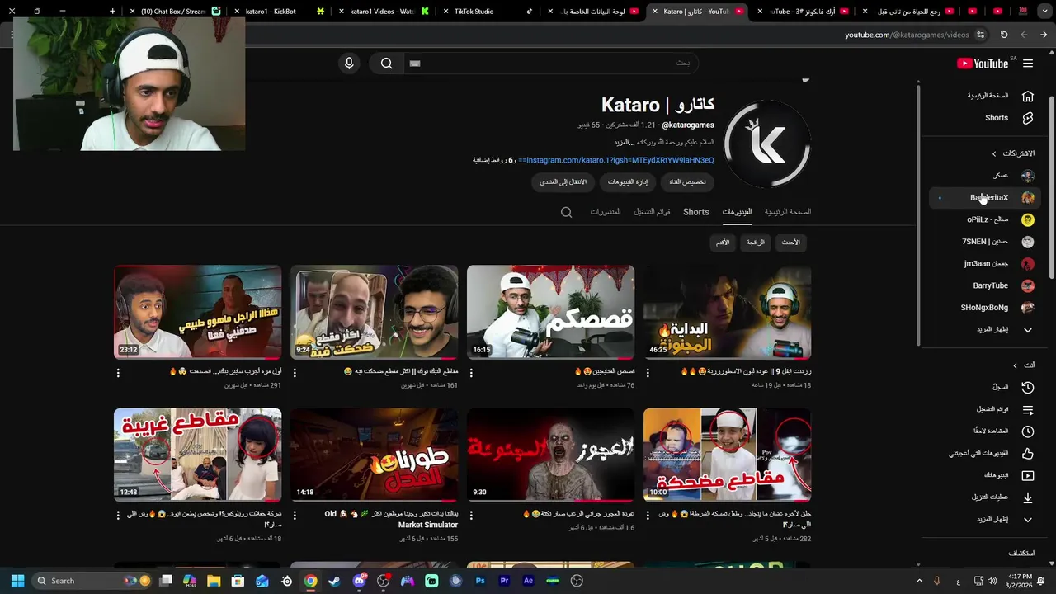Open the You section header chevron
This screenshot has height=594, width=1056.
[x=1016, y=365]
